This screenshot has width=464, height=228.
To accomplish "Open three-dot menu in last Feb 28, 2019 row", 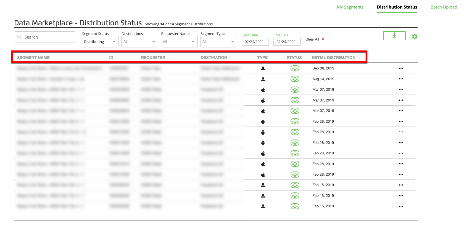I will pos(401,174).
